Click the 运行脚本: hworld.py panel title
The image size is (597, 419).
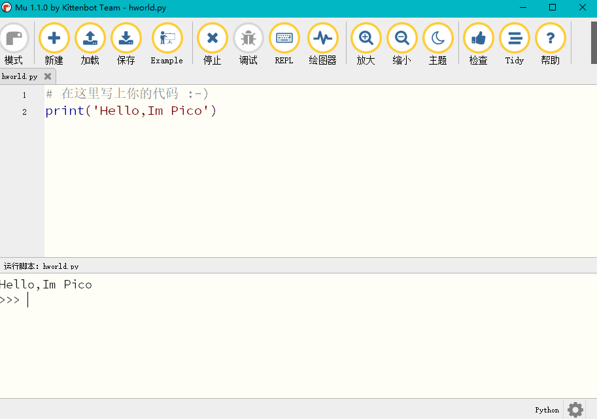41,266
